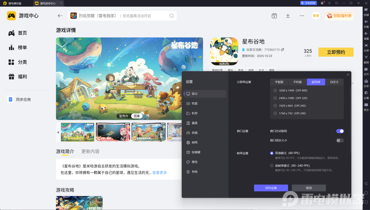
Task: Open 其他 settings category
Action: (x=205, y=172)
